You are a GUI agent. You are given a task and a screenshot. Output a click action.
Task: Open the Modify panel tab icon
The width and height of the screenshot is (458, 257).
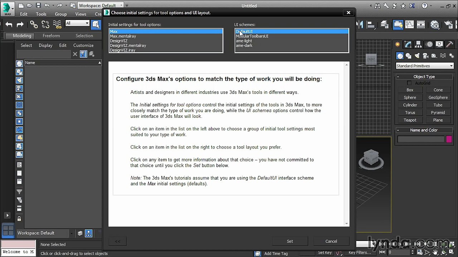tap(408, 44)
